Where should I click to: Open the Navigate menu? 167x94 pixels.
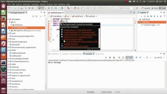35,4
